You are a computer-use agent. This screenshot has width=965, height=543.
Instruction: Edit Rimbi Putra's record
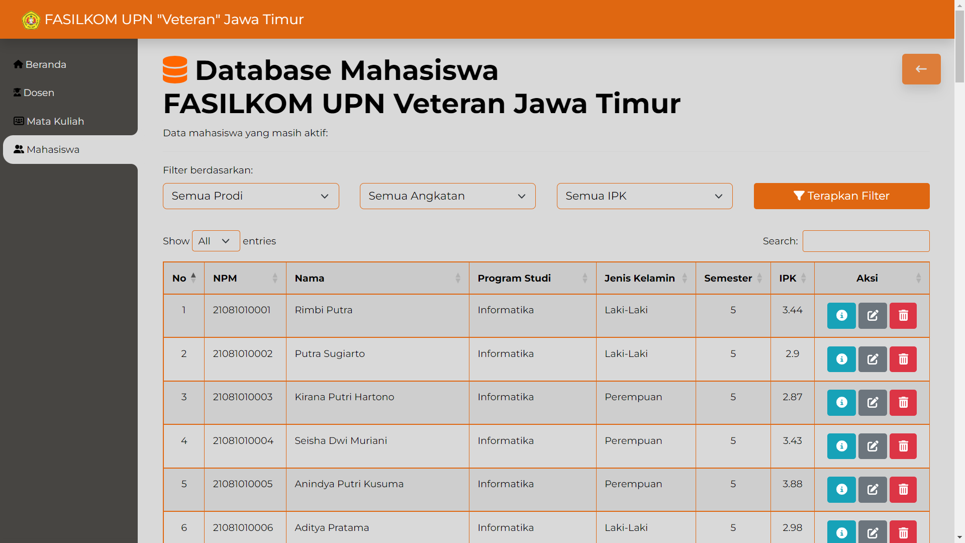click(x=873, y=316)
